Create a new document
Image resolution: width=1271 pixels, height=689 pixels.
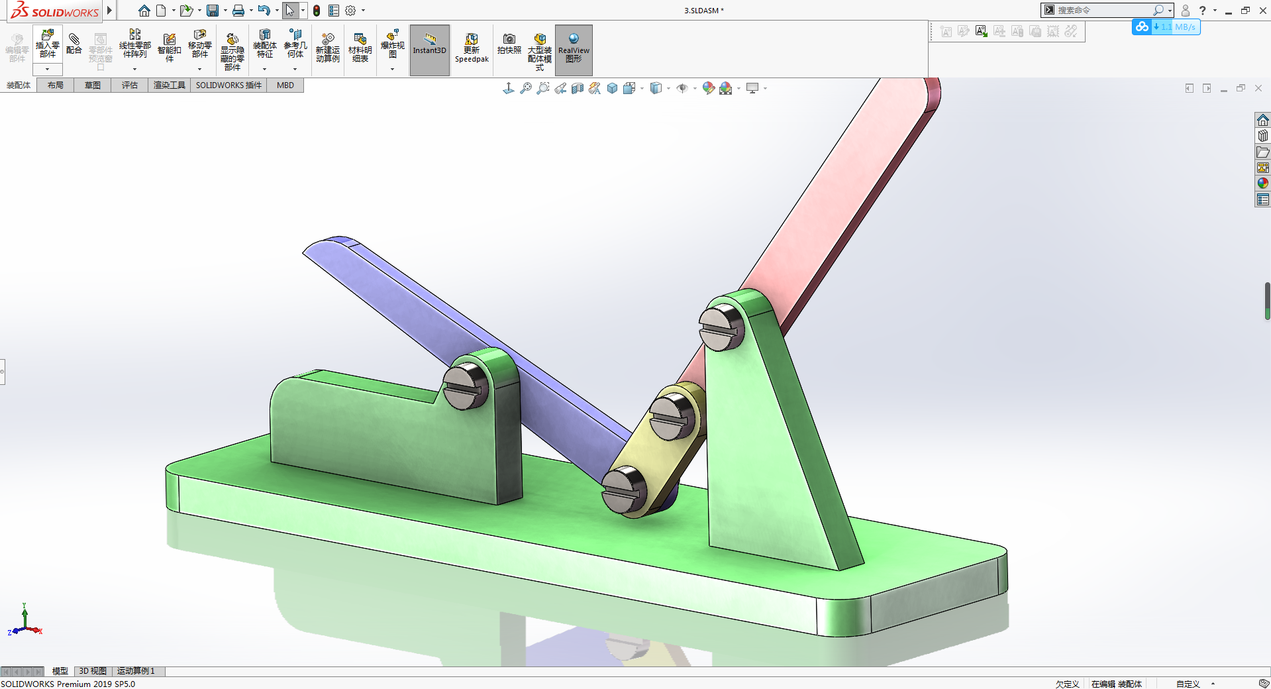(161, 11)
